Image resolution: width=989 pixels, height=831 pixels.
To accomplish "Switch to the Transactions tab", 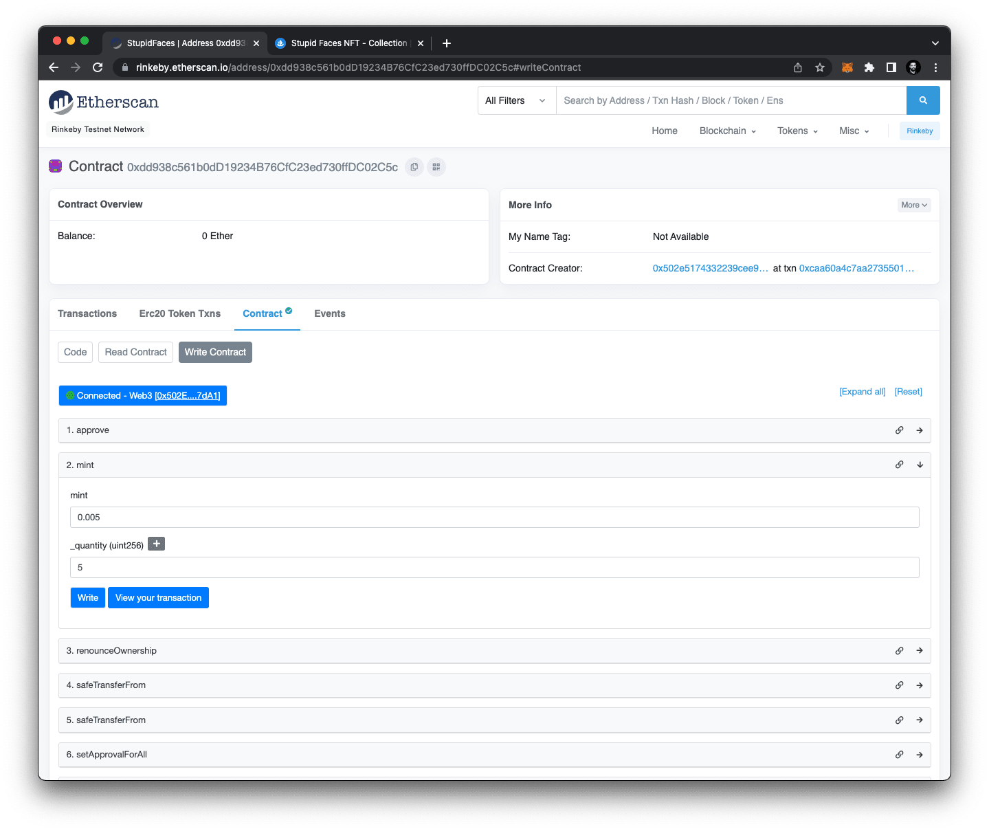I will click(x=87, y=313).
